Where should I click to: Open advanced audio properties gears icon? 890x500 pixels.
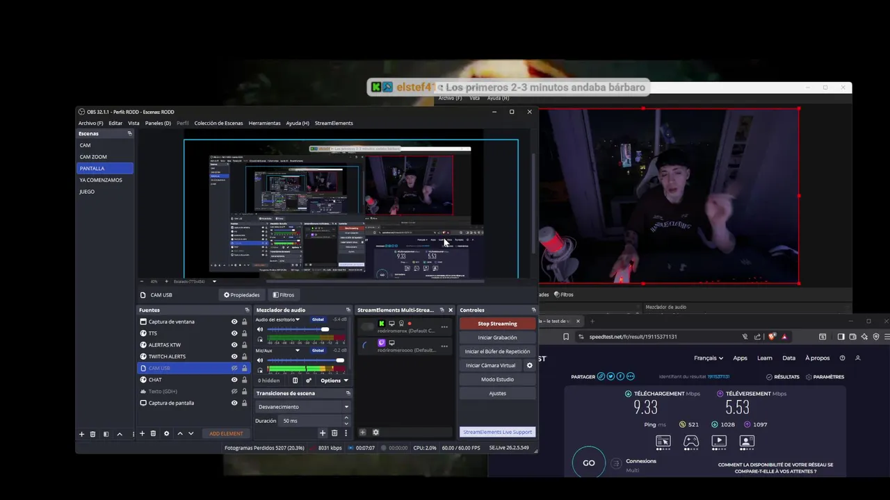click(x=309, y=381)
